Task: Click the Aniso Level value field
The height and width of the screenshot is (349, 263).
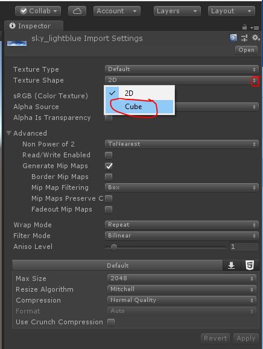Action: pyautogui.click(x=244, y=247)
